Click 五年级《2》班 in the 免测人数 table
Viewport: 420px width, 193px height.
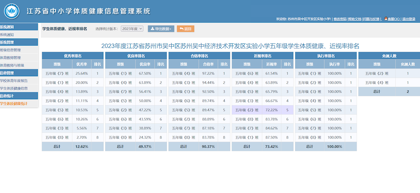pos(377,73)
